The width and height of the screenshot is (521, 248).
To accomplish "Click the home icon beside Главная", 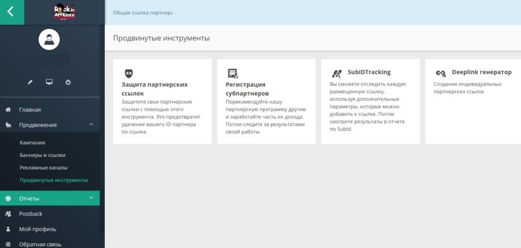I will [x=9, y=110].
